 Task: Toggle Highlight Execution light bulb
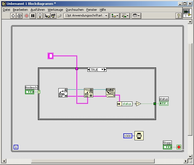coord(40,16)
